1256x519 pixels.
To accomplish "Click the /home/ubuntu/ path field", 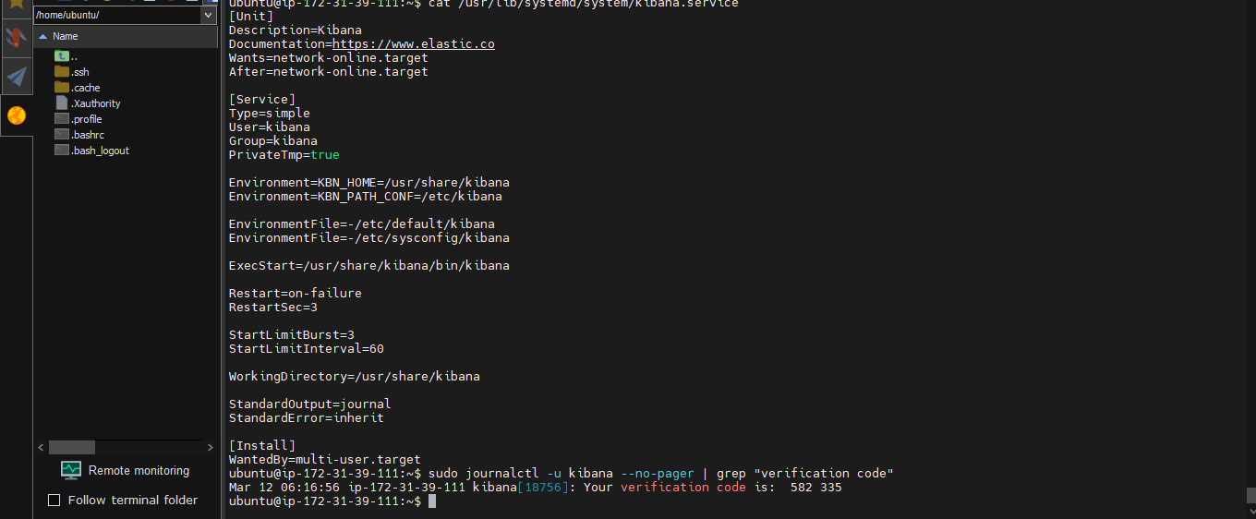I will [x=116, y=15].
